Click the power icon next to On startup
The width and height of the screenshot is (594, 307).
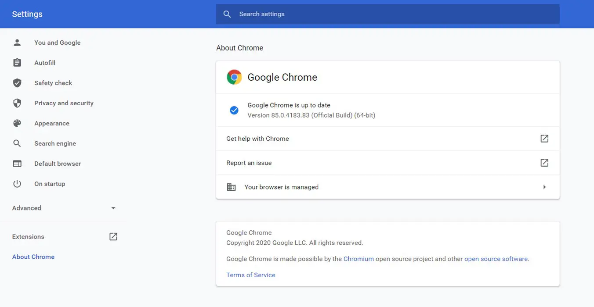(x=17, y=184)
